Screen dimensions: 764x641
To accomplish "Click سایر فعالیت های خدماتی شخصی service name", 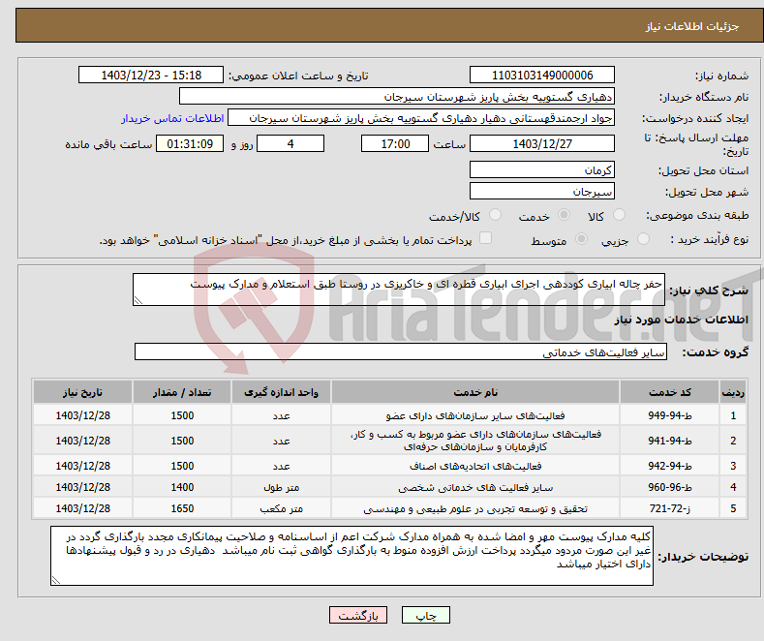I will pos(475,487).
